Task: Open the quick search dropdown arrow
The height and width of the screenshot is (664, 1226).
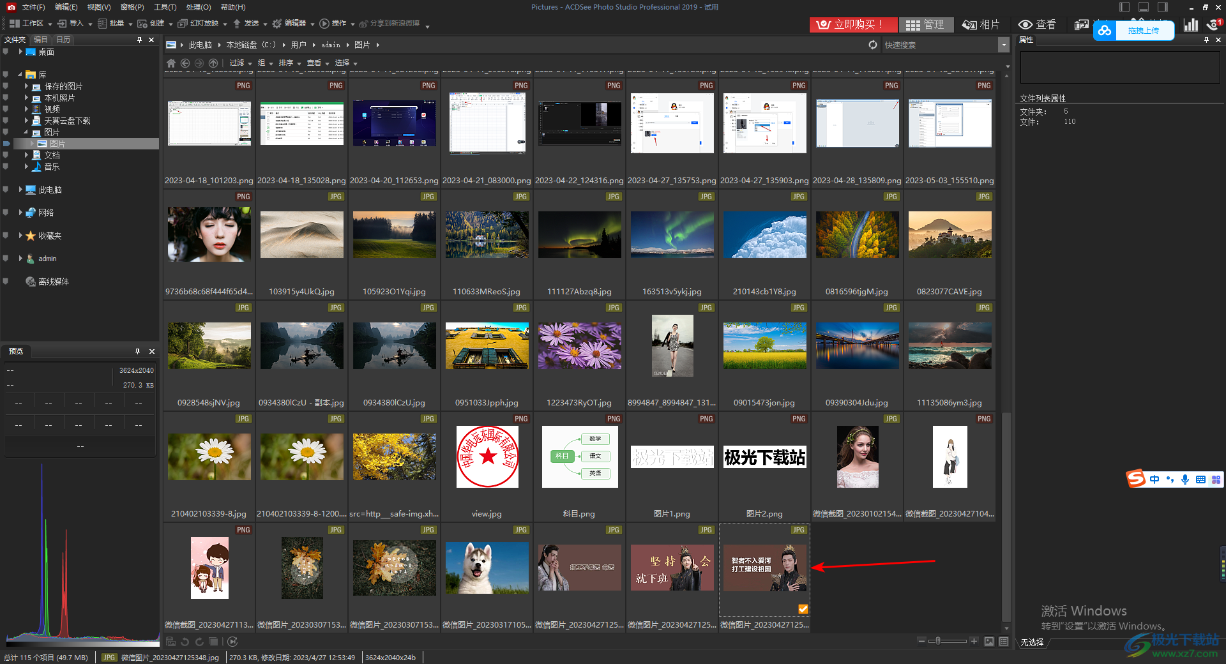Action: (x=1004, y=45)
